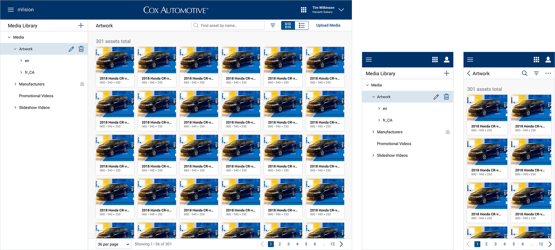Expand Slideshow Videos in mobile Media Library panel

373,155
